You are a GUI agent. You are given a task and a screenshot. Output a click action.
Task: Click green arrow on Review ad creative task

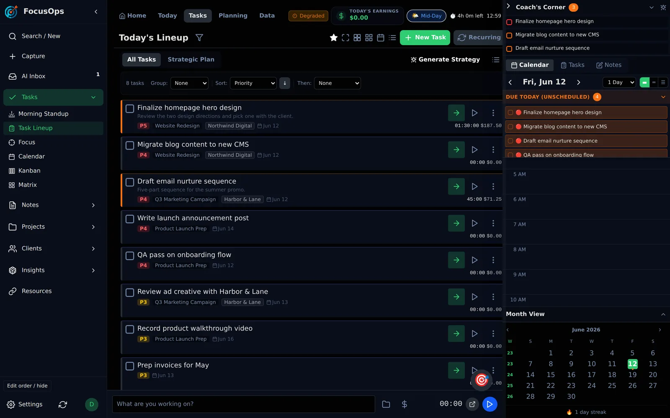456,297
